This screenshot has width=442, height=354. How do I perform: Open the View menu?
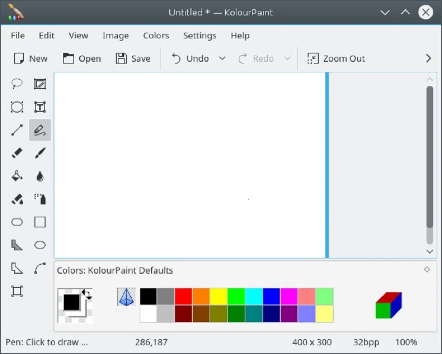(78, 35)
